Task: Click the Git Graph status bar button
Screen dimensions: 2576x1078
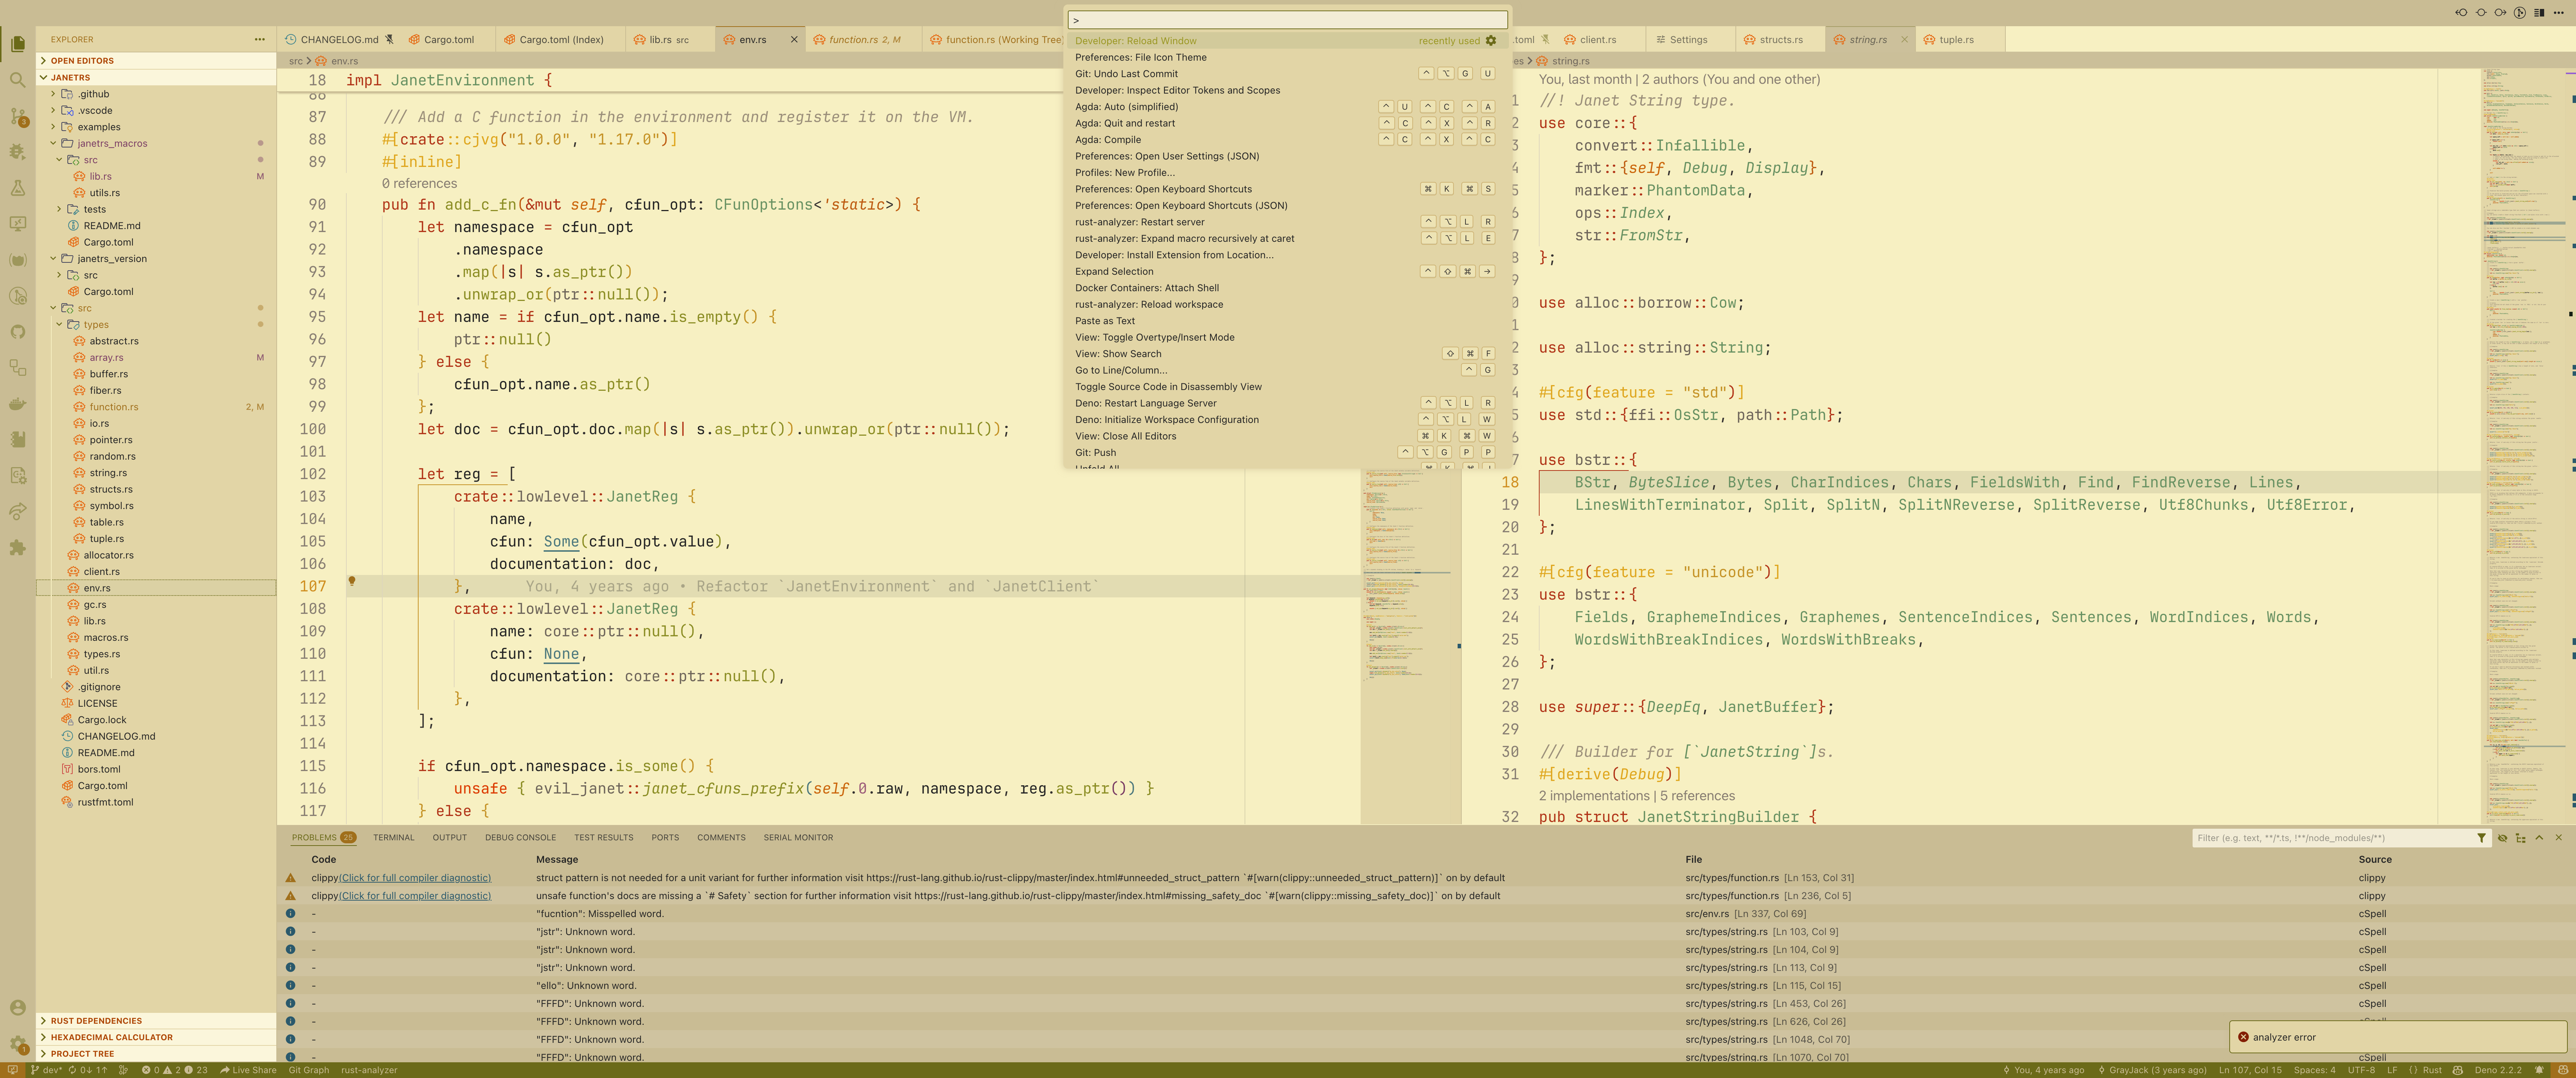Action: click(308, 1070)
